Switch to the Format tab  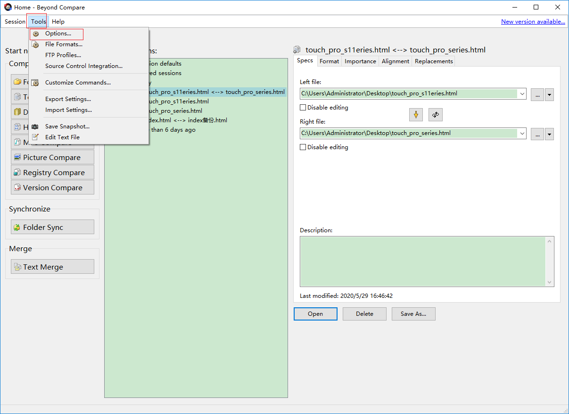329,61
